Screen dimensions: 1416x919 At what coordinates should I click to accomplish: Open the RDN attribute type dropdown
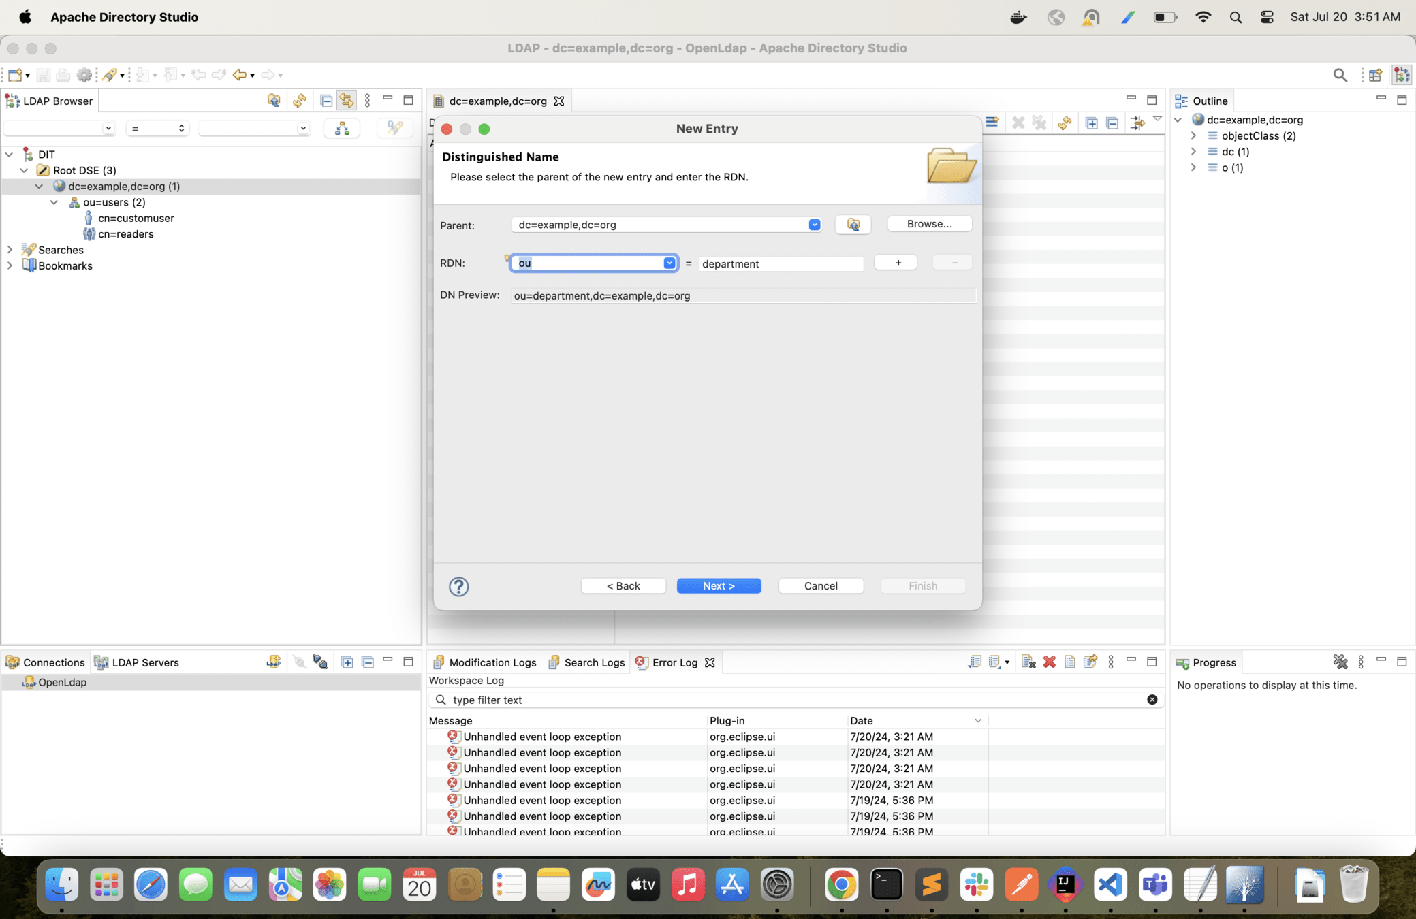(669, 263)
